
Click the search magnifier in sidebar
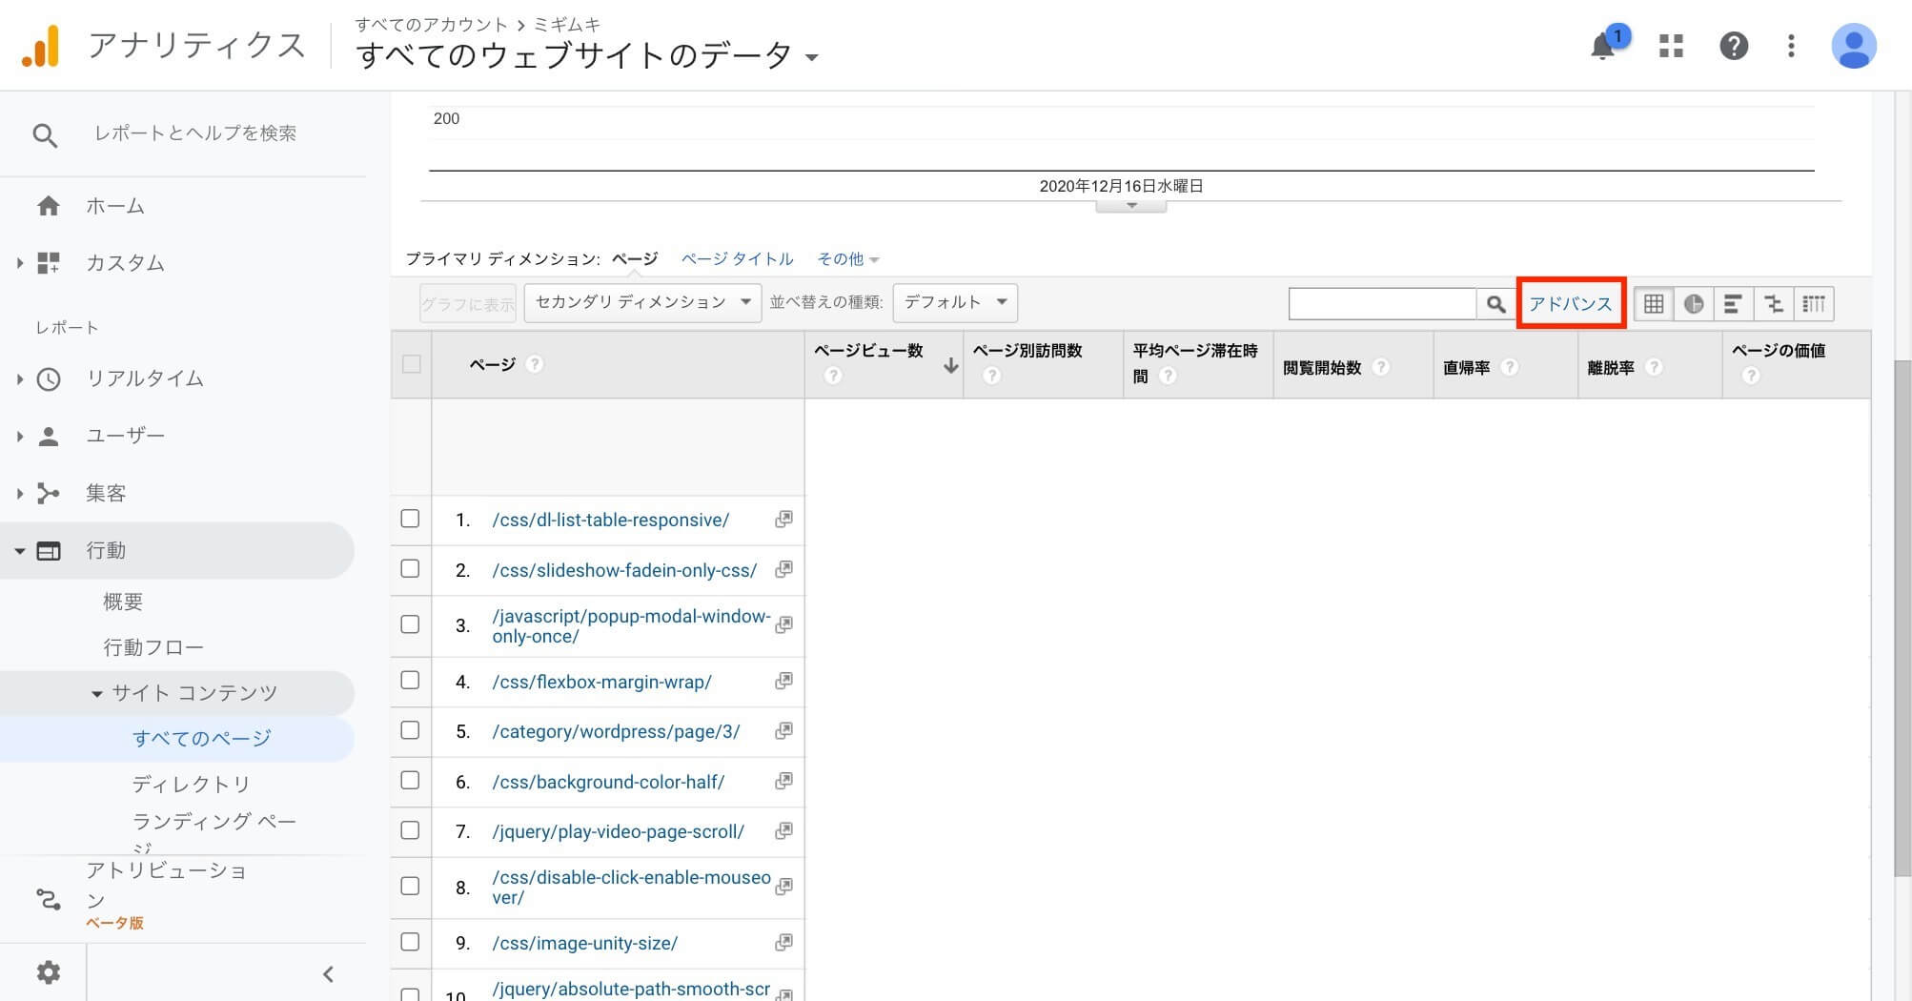point(45,135)
